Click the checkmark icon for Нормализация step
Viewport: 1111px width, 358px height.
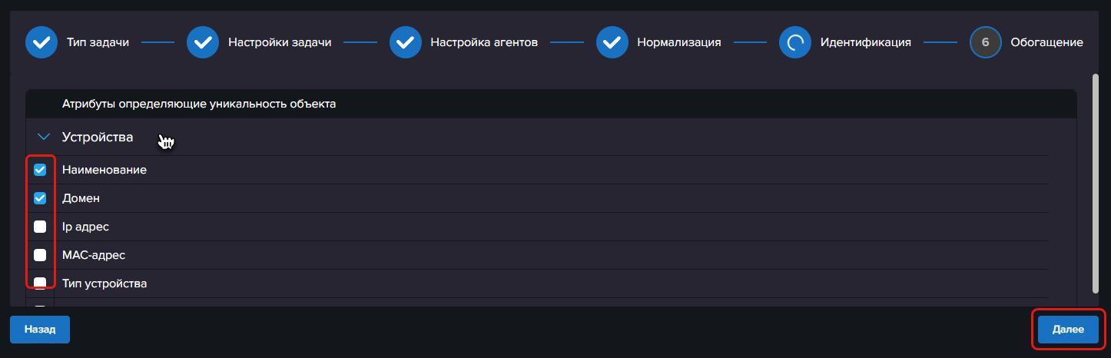coord(612,42)
